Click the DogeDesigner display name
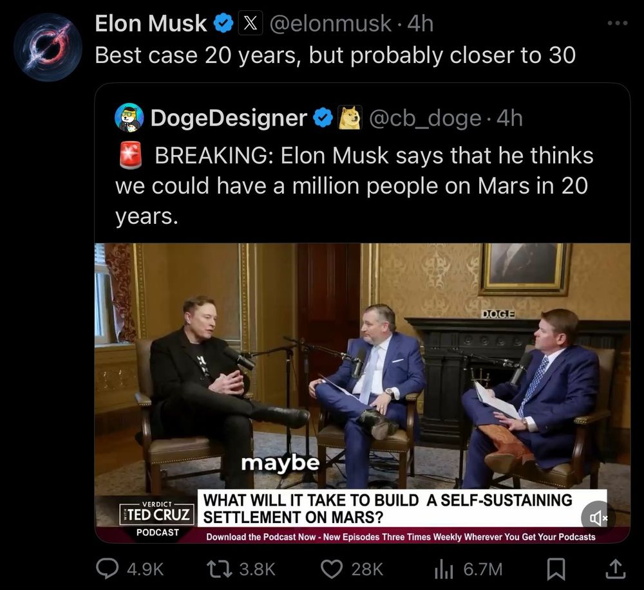The width and height of the screenshot is (644, 590). point(229,118)
